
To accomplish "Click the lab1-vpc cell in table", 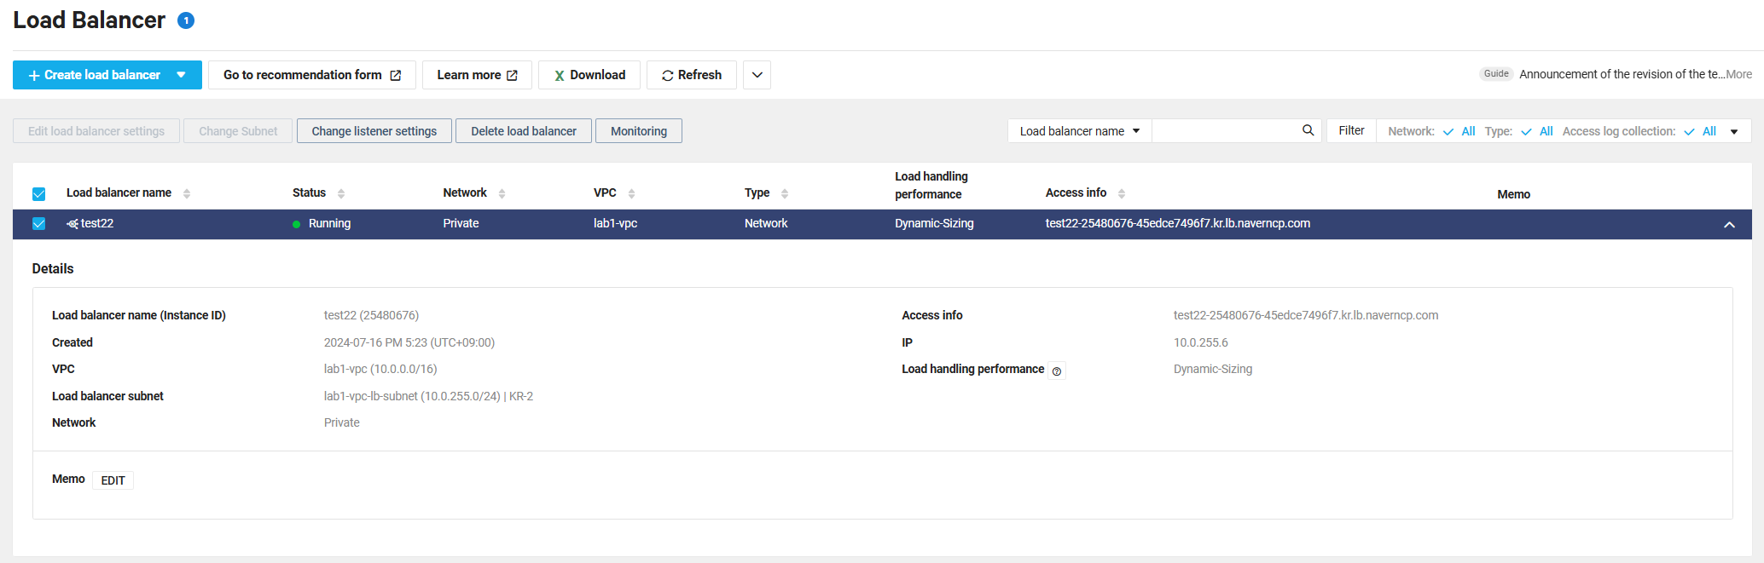I will pos(616,223).
